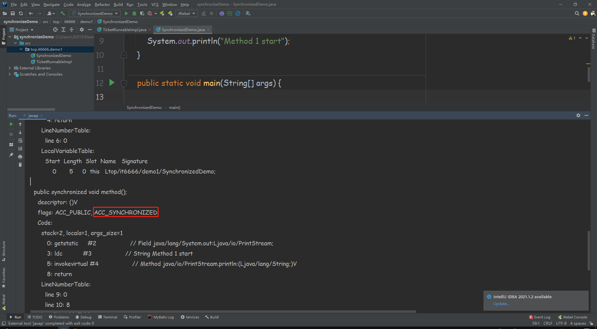Click the Back navigation arrow

pyautogui.click(x=31, y=13)
